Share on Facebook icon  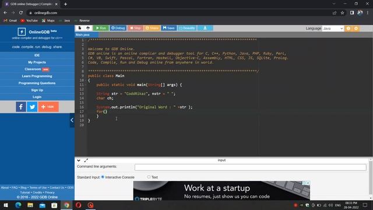(x=21, y=107)
